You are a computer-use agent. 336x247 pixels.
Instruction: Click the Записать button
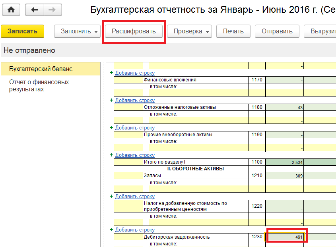click(x=23, y=31)
